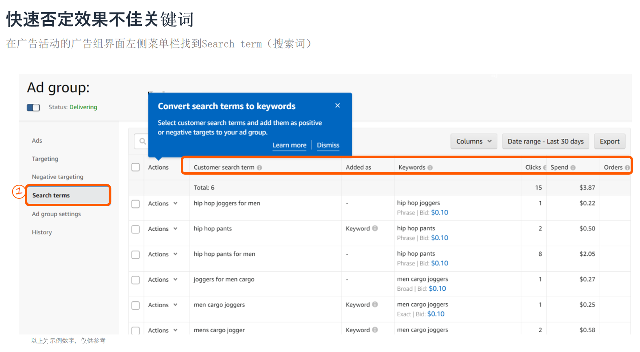Click info icon beside hip hop pants Keyword
The image size is (640, 352).
pos(375,228)
